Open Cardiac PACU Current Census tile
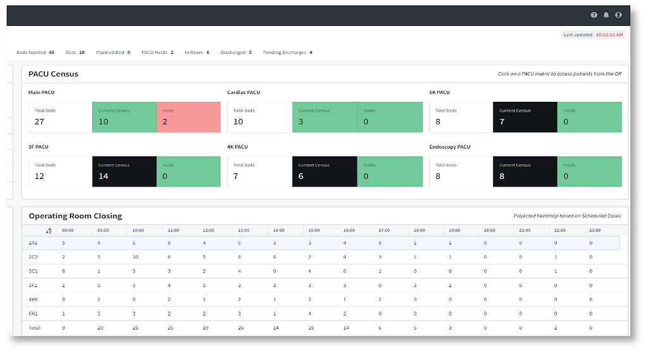The height and width of the screenshot is (356, 648). pos(325,117)
